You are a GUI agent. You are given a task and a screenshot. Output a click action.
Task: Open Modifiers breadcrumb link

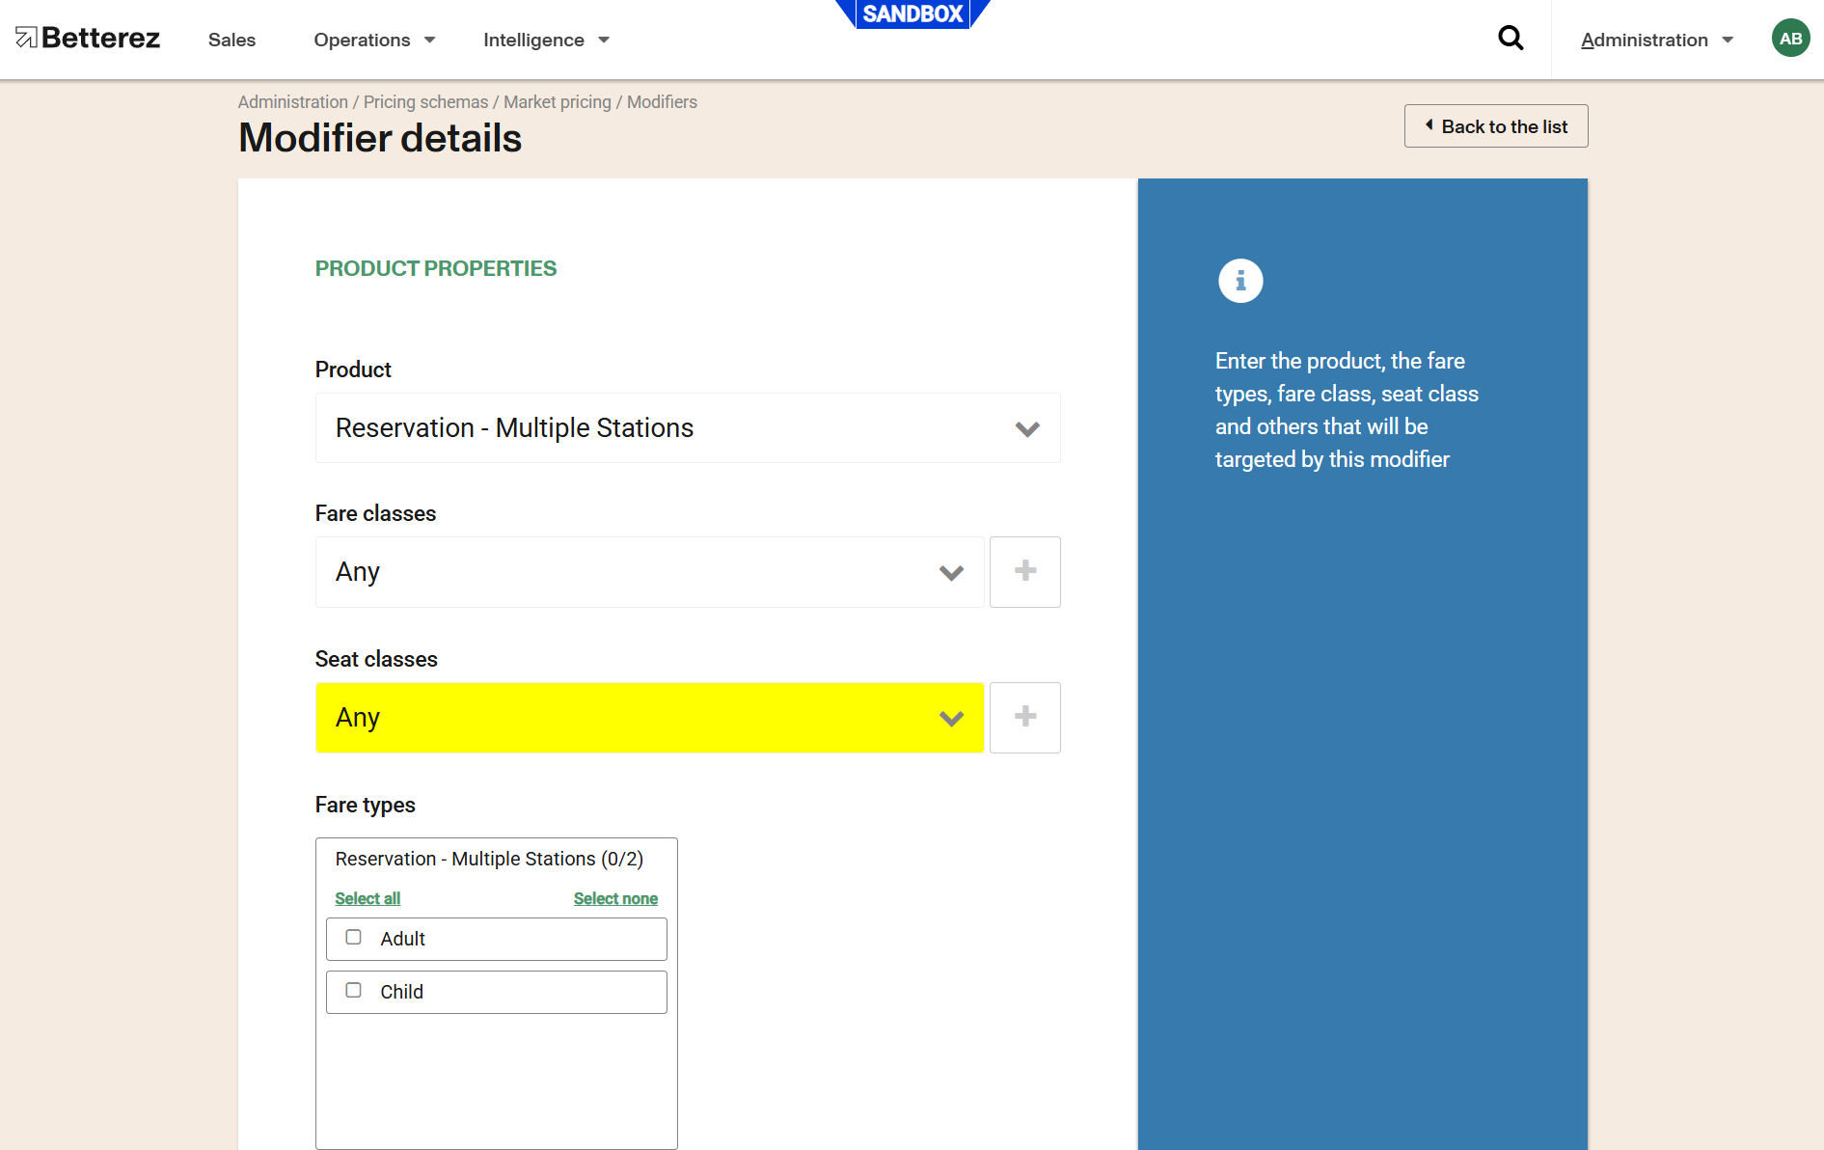(662, 102)
